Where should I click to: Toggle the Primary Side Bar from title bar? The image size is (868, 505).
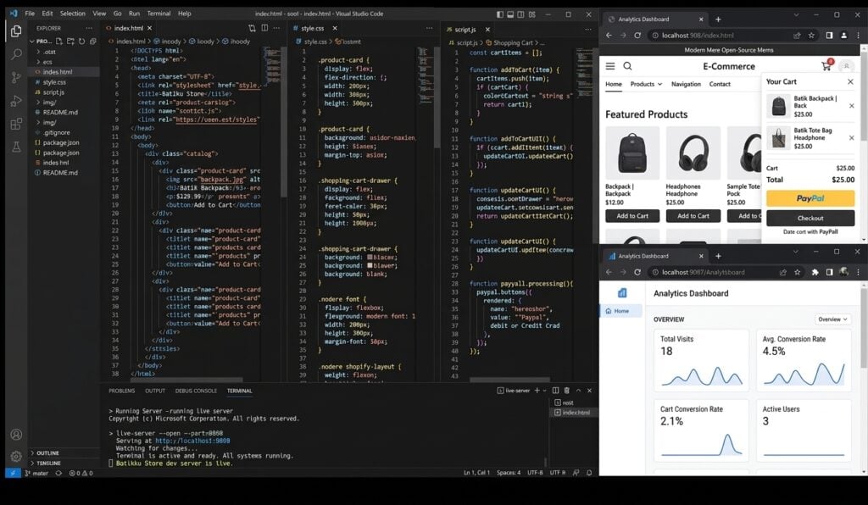tap(500, 14)
